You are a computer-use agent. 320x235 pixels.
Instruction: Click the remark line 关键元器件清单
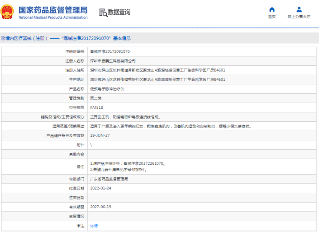click(119, 170)
